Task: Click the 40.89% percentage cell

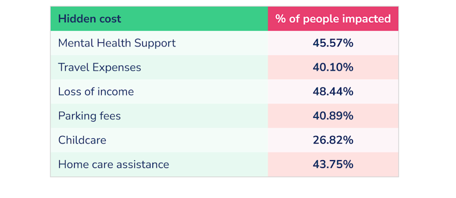Action: pyautogui.click(x=333, y=116)
